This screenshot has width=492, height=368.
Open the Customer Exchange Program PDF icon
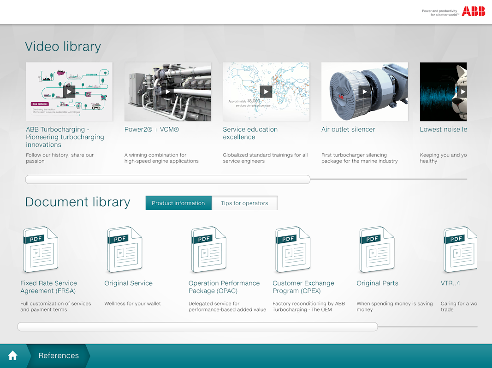[x=293, y=250]
